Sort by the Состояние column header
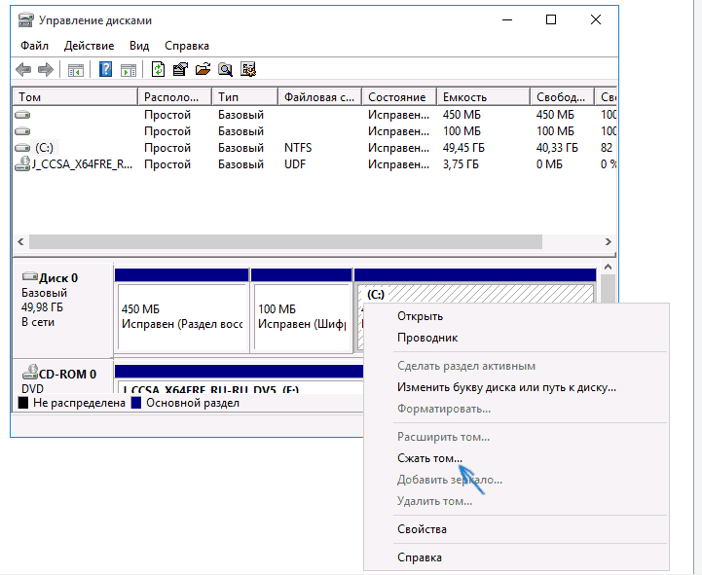 point(399,97)
